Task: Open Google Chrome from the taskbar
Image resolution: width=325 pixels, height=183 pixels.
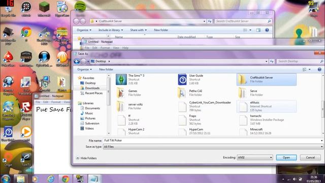Action: tap(65, 178)
